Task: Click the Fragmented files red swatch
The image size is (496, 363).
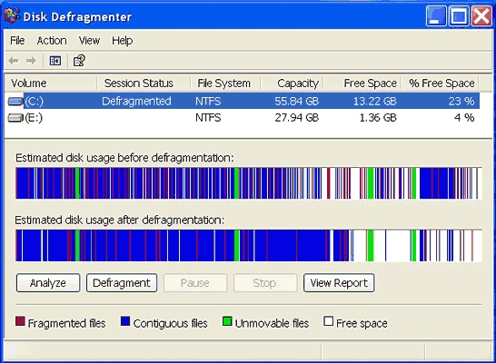Action: click(x=20, y=321)
